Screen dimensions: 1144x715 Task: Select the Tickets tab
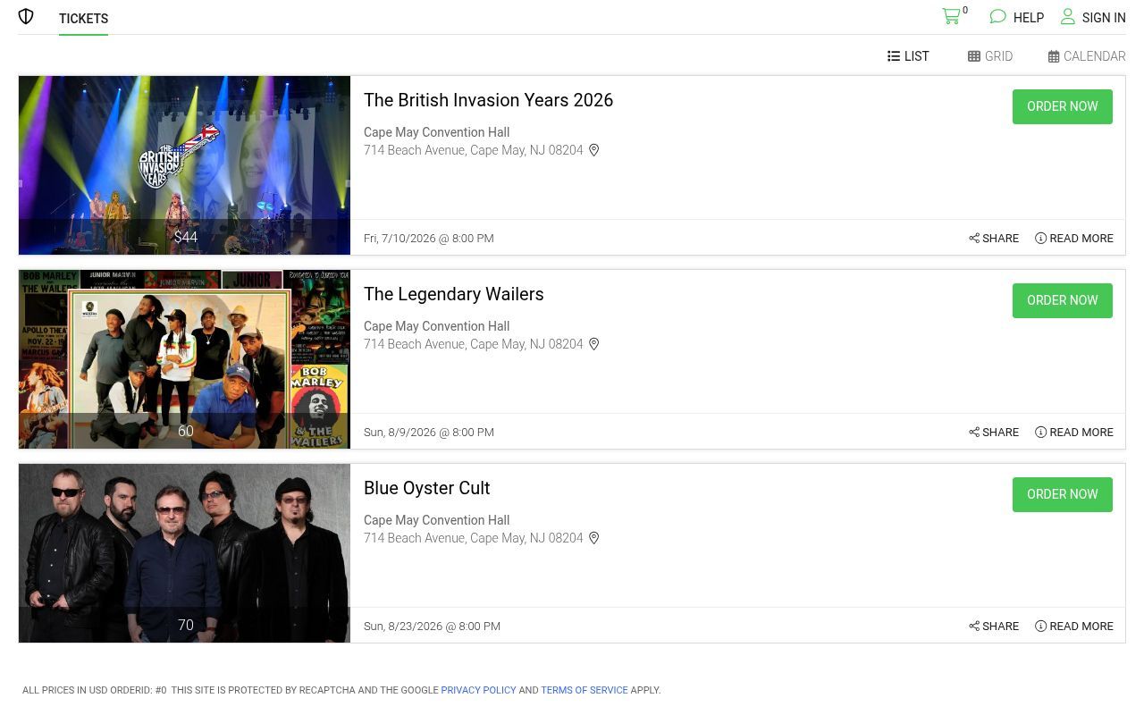(83, 19)
